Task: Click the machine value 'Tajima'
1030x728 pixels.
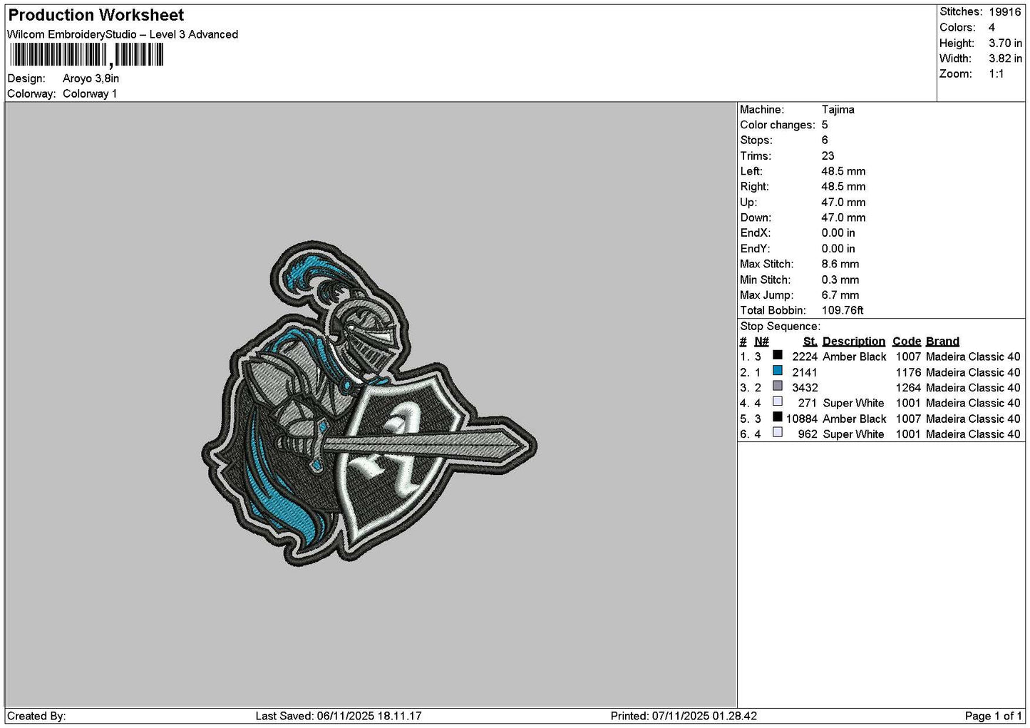Action: point(838,110)
